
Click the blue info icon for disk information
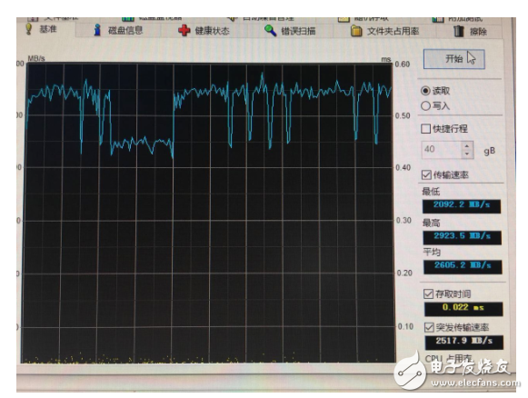click(x=97, y=30)
